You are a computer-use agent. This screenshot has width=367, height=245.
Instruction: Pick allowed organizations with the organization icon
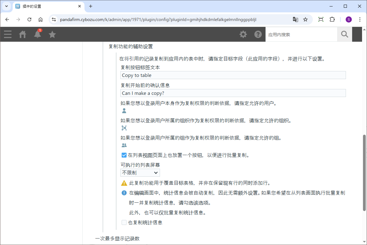124,128
